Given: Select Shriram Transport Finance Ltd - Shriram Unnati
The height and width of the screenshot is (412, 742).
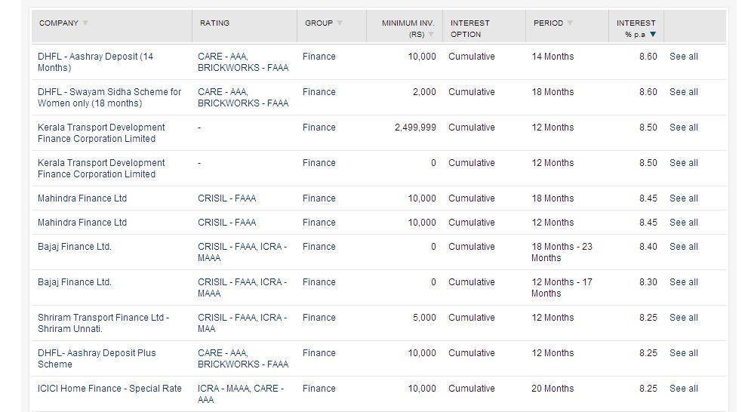Looking at the screenshot, I should 103,323.
